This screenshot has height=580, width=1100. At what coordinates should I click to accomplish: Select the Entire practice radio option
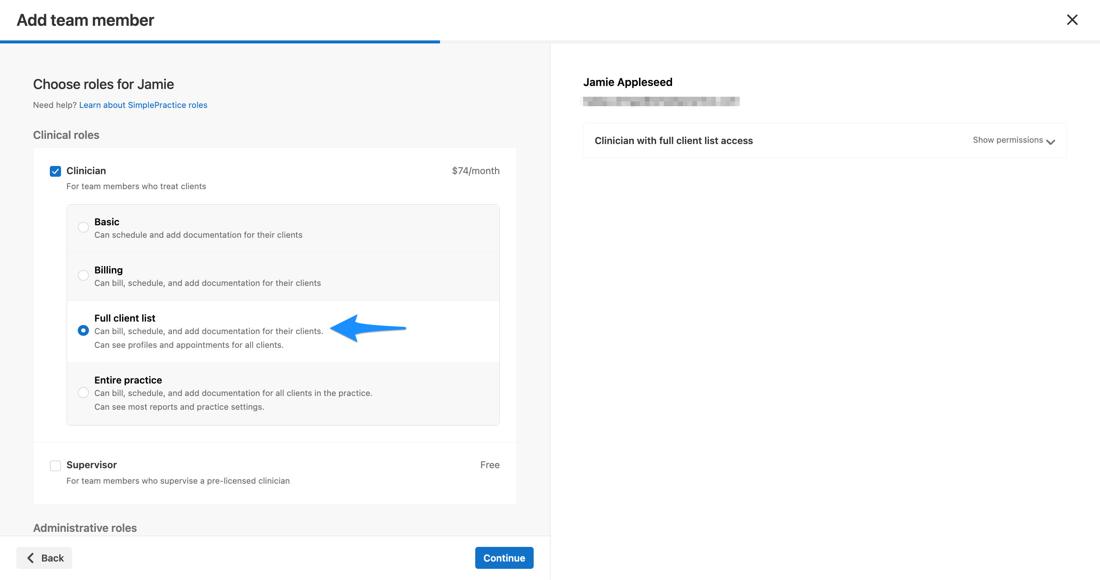(83, 393)
